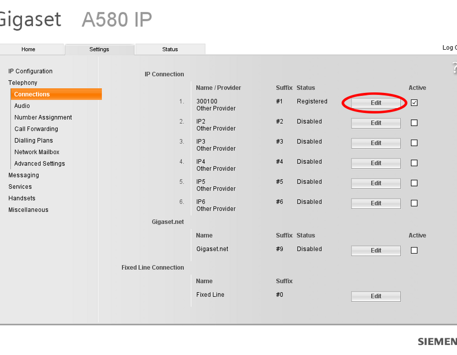This screenshot has height=355, width=457.
Task: Edit the IP4 connection
Action: click(x=376, y=163)
